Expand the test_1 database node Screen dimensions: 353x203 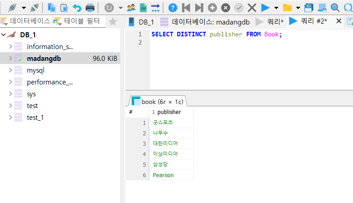point(10,117)
